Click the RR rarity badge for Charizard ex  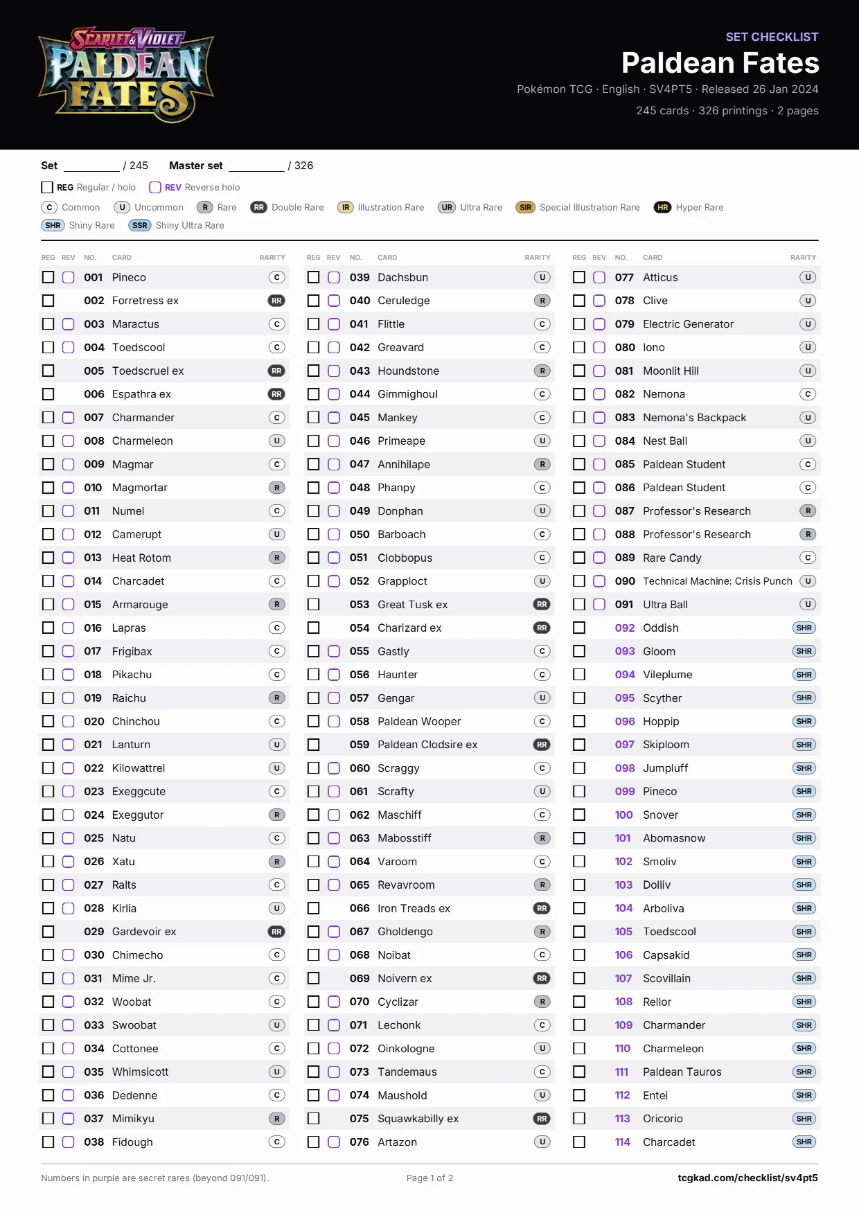542,628
